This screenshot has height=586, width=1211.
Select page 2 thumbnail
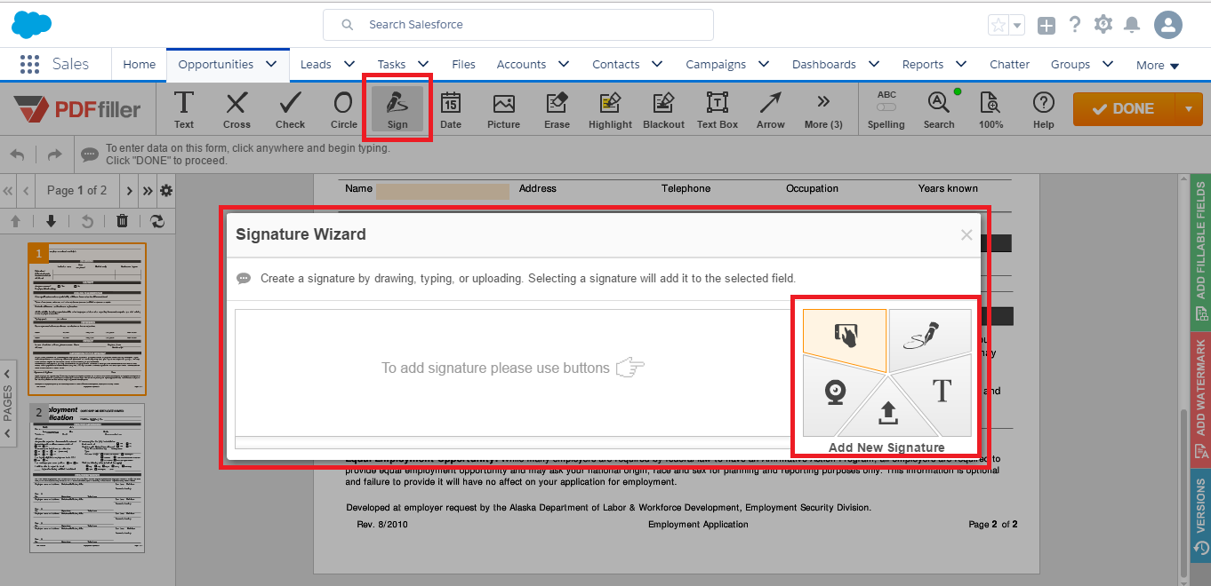pyautogui.click(x=87, y=478)
